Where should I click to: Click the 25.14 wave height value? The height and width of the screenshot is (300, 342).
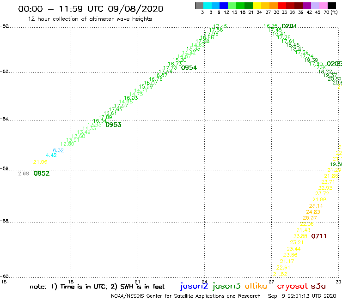[316, 206]
